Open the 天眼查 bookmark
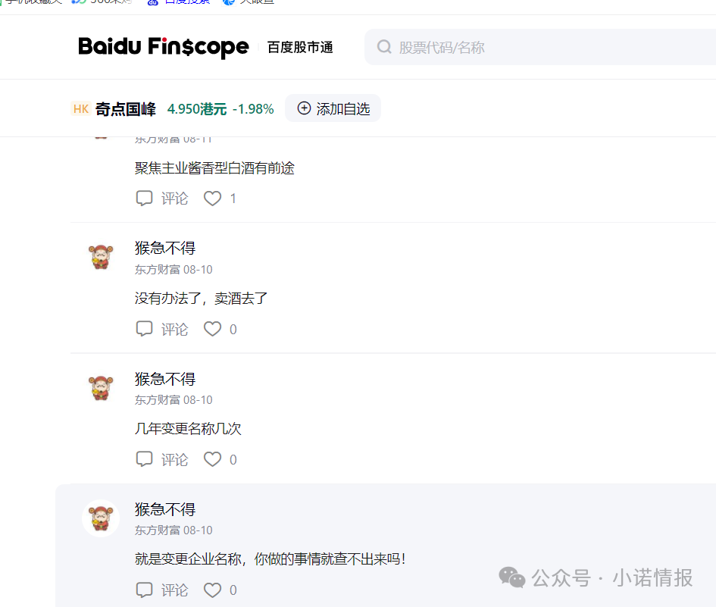Image resolution: width=716 pixels, height=607 pixels. point(246,2)
